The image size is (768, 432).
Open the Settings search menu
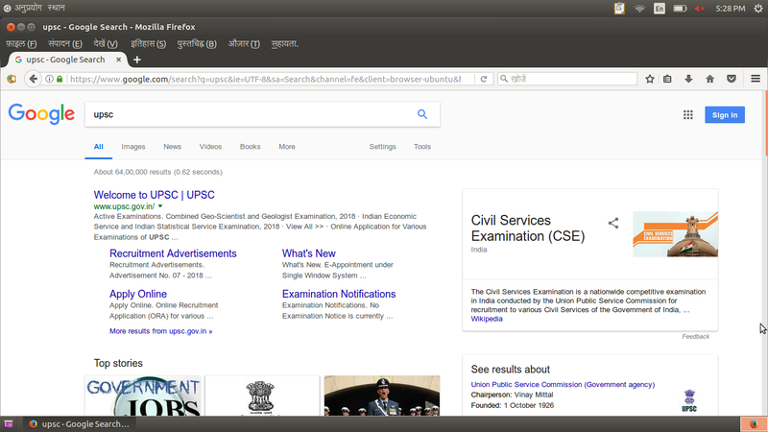pyautogui.click(x=382, y=147)
